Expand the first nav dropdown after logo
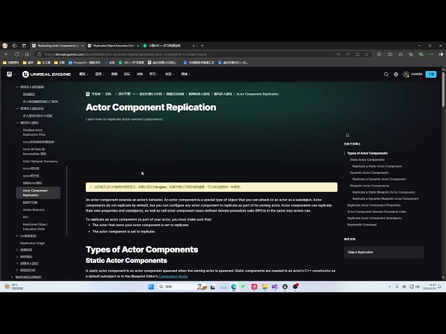Viewport: 446px width, 334px height. tap(84, 74)
